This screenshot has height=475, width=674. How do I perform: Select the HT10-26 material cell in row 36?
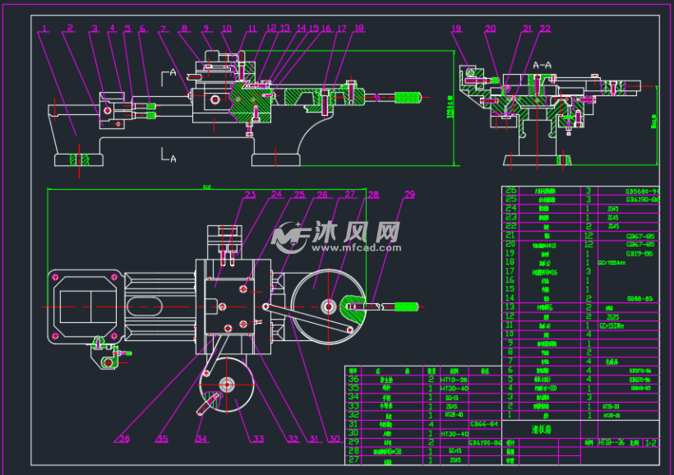coord(454,380)
